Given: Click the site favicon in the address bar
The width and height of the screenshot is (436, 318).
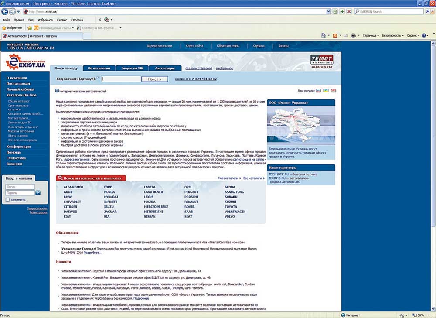Looking at the screenshot, I should point(26,12).
